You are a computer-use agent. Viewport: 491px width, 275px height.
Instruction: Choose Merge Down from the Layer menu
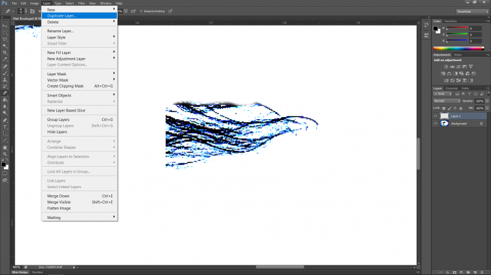79,196
